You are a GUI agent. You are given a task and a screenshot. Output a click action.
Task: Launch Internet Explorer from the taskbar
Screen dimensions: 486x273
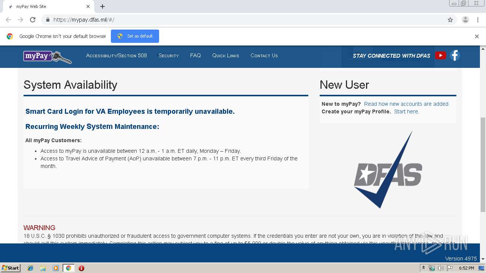pyautogui.click(x=30, y=268)
